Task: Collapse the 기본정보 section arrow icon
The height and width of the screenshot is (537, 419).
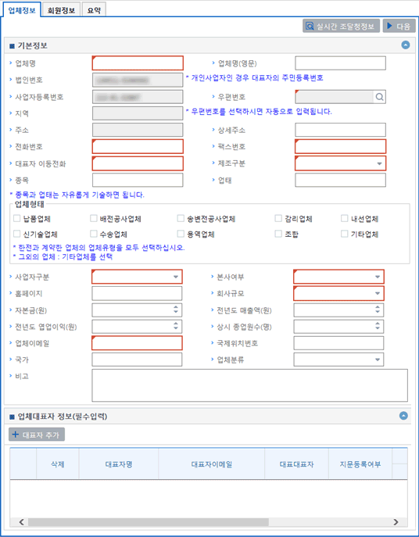Action: tap(406, 45)
